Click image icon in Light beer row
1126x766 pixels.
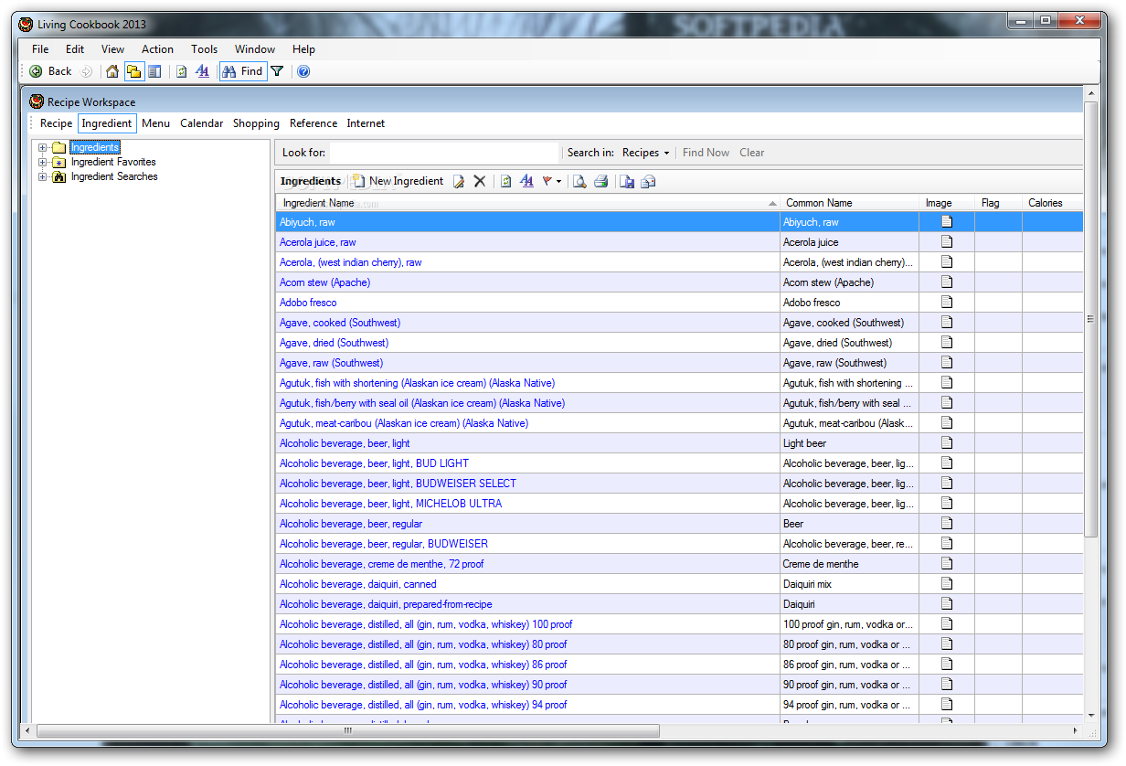click(947, 442)
